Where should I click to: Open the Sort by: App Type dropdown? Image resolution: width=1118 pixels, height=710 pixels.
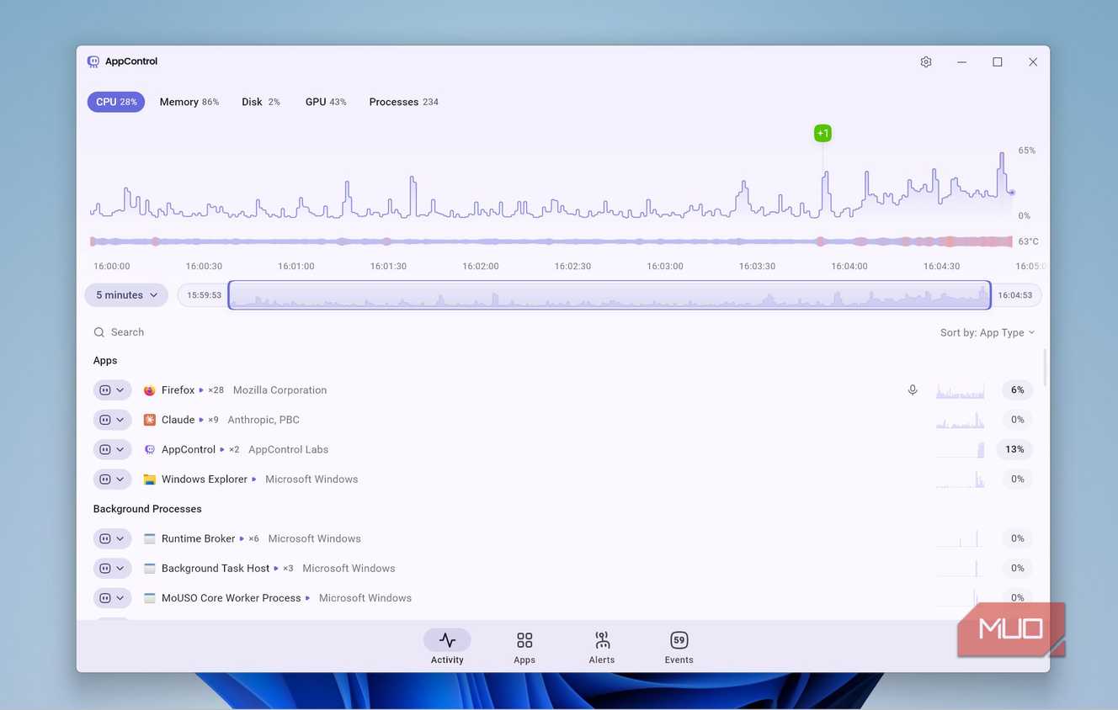(x=988, y=332)
